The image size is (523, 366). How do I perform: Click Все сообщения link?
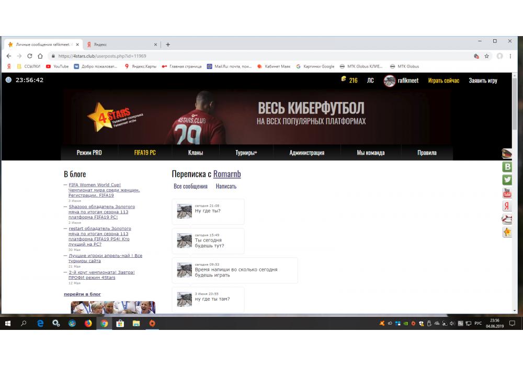(190, 186)
